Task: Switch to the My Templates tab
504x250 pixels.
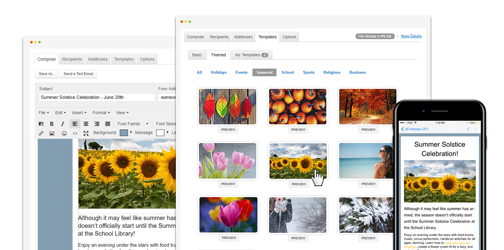Action: tap(251, 55)
